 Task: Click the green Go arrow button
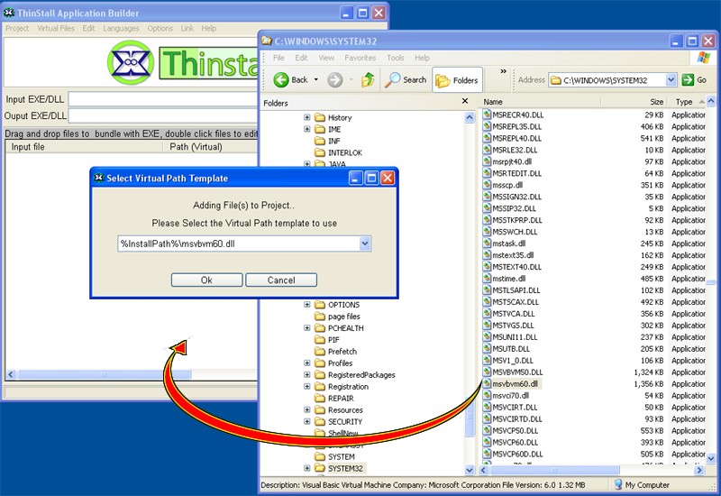tap(688, 79)
